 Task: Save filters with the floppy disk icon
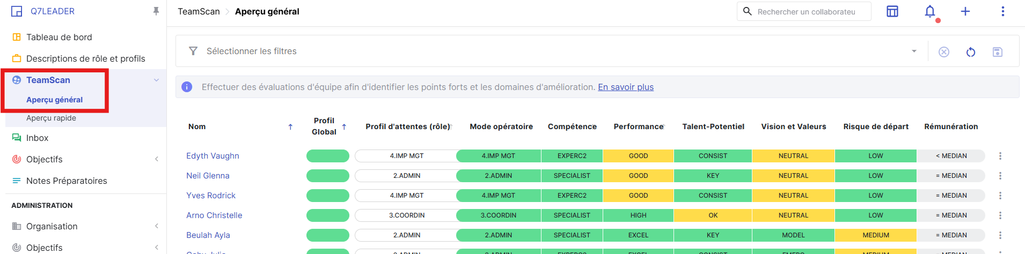coord(997,52)
